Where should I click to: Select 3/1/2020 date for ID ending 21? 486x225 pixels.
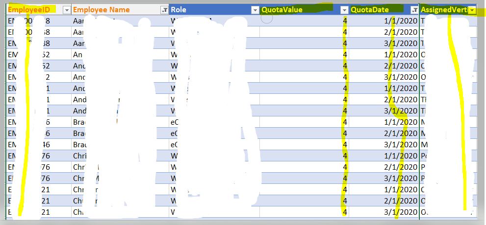point(402,212)
